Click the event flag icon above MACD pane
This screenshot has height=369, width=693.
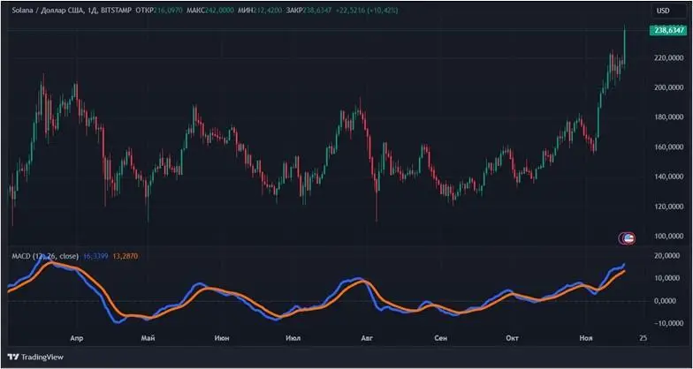tap(628, 238)
